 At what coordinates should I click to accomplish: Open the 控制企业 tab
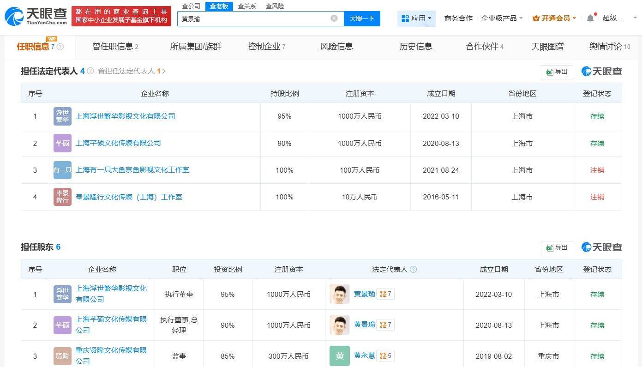tap(266, 47)
